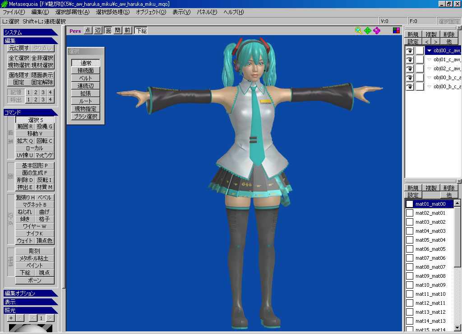Collapse the obj02_c_aw object triangle
The height and width of the screenshot is (334, 462).
pos(430,68)
